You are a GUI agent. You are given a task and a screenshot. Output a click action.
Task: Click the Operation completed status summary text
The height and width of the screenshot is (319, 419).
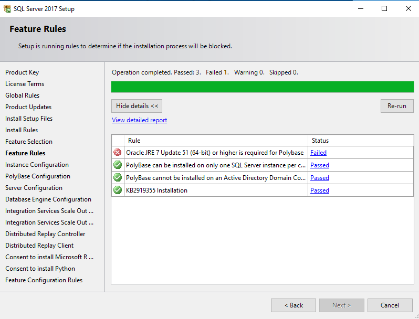205,72
